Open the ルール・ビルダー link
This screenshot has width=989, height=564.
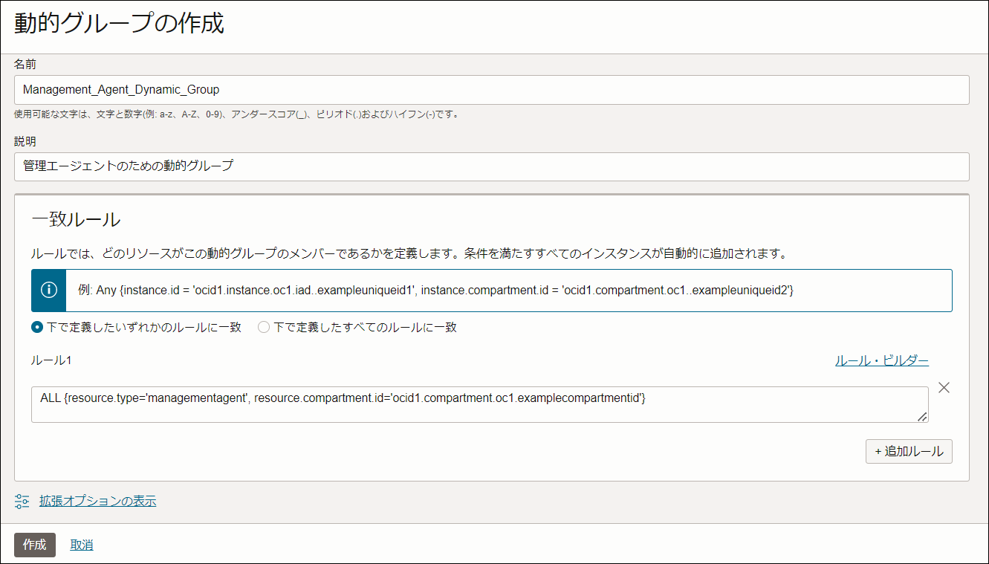pos(881,360)
